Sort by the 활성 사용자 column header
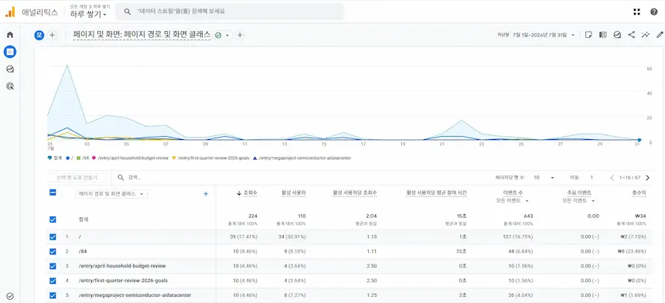Image resolution: width=665 pixels, height=303 pixels. click(294, 192)
